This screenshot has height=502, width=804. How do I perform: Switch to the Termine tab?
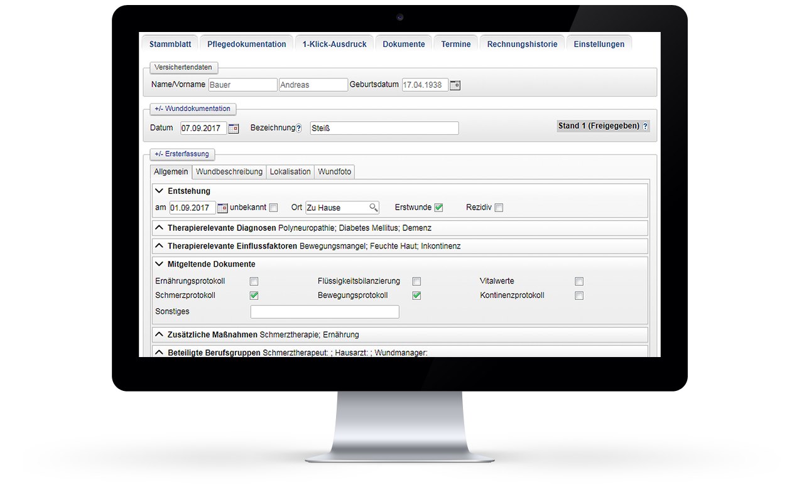tap(455, 44)
